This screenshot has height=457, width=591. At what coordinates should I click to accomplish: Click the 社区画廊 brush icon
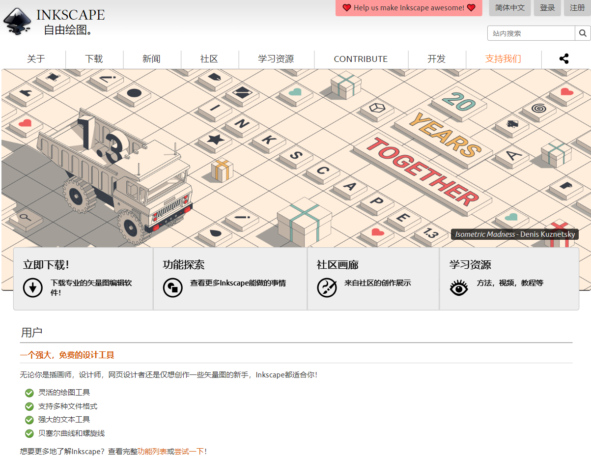pos(327,287)
